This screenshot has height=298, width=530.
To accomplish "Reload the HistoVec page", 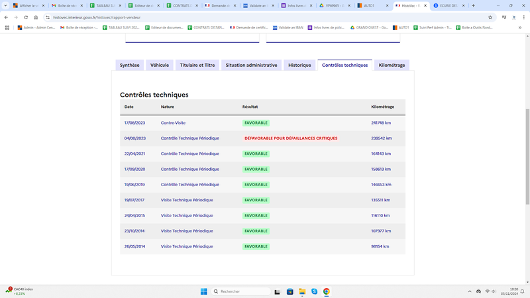I will [26, 17].
